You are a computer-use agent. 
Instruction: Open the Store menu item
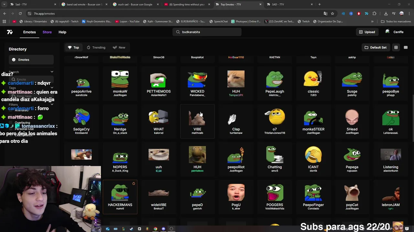coord(47,32)
